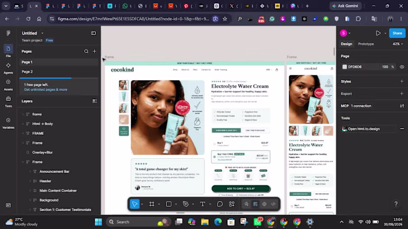Open the Agents sidebar panel
This screenshot has width=408, height=229.
tap(8, 68)
